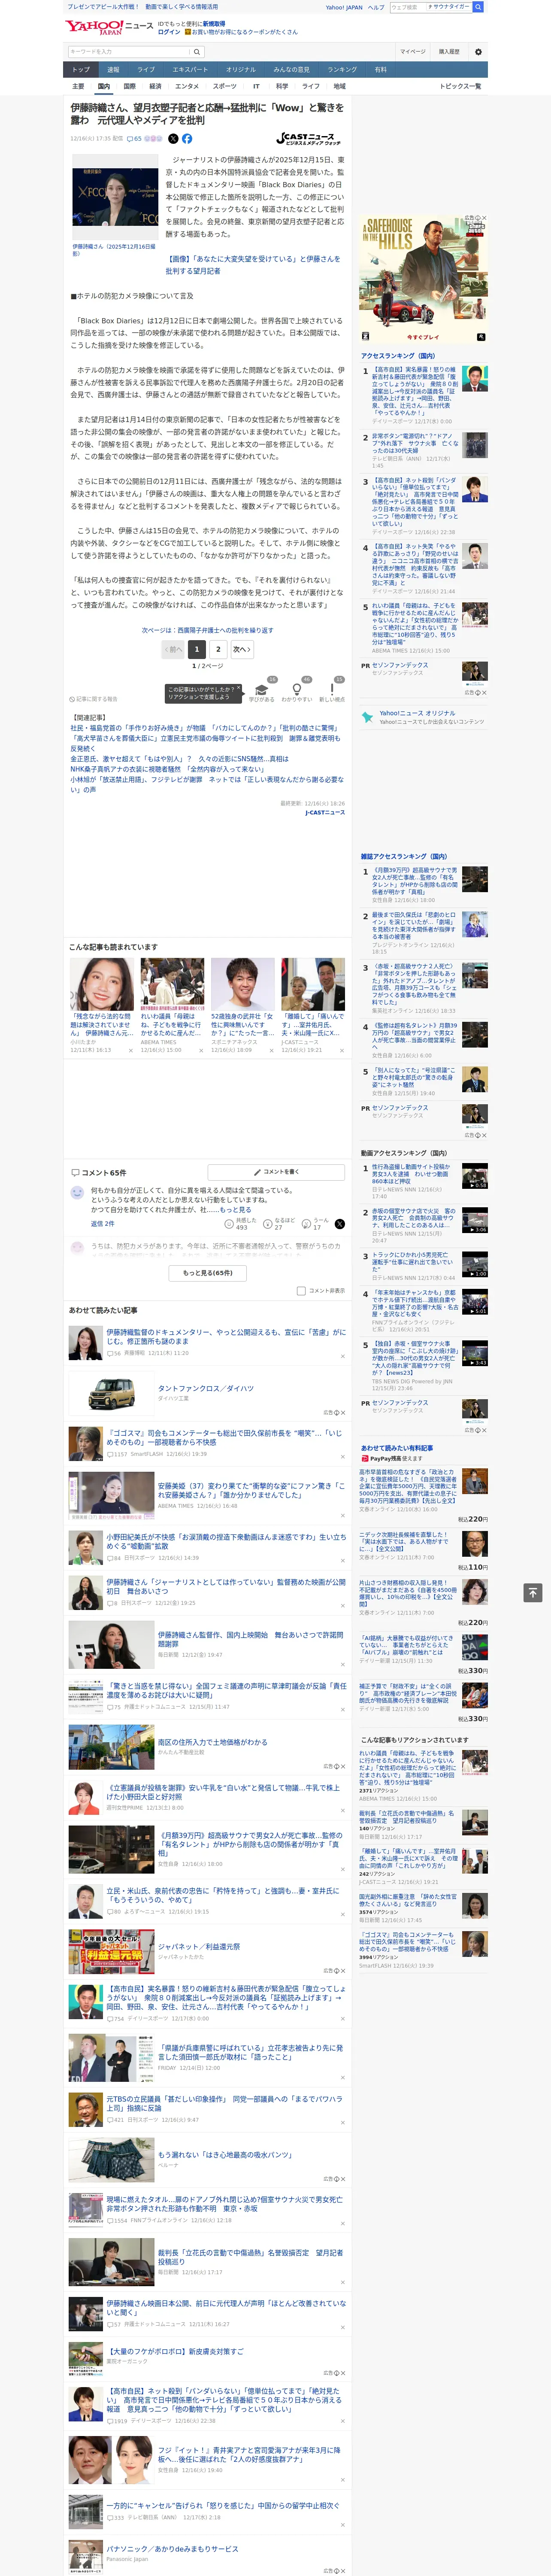Click the 共感した smiley reaction on first comment

241,1223
